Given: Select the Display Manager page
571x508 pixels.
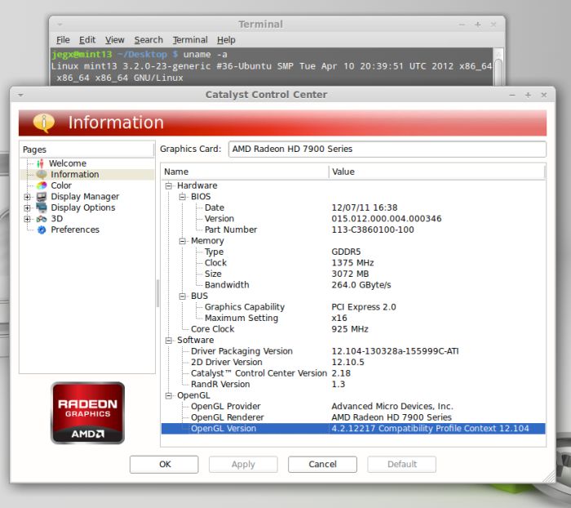Looking at the screenshot, I should pos(85,197).
